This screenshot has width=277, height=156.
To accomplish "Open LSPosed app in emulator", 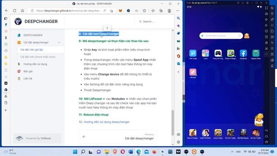I will (x=193, y=73).
